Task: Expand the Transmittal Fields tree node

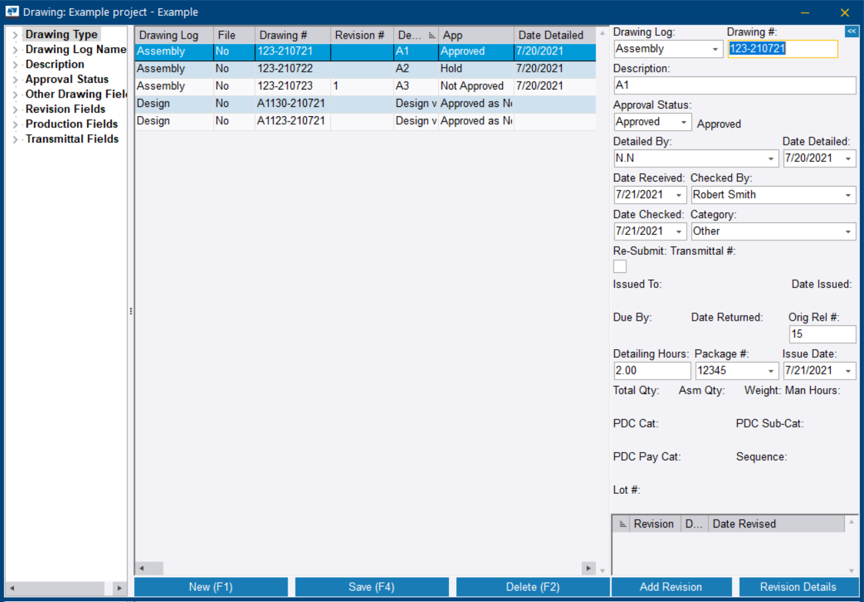Action: [15, 139]
